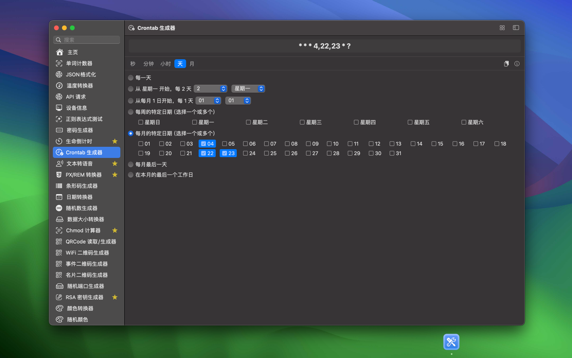The width and height of the screenshot is (572, 358).
Task: Toggle the sidebar visibility icon
Action: tap(516, 28)
